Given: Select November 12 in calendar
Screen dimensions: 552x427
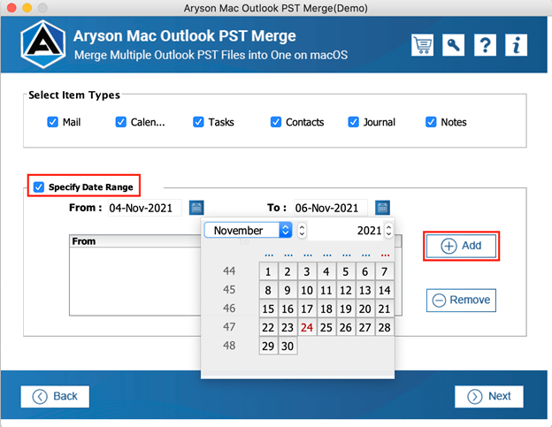Looking at the screenshot, I should [346, 290].
